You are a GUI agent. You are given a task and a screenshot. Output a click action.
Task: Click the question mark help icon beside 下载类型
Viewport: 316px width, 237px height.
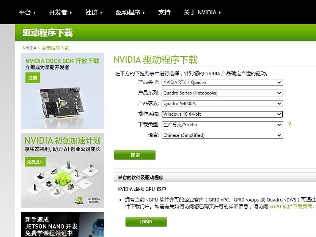(x=289, y=125)
